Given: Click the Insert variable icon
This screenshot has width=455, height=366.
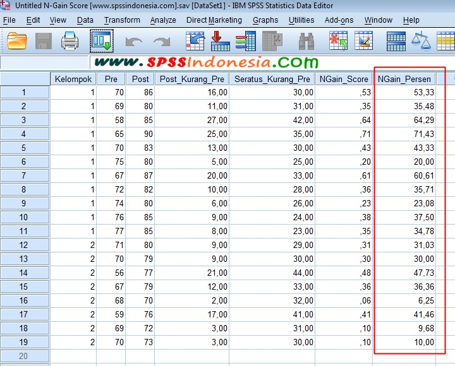Looking at the screenshot, I should click(363, 41).
